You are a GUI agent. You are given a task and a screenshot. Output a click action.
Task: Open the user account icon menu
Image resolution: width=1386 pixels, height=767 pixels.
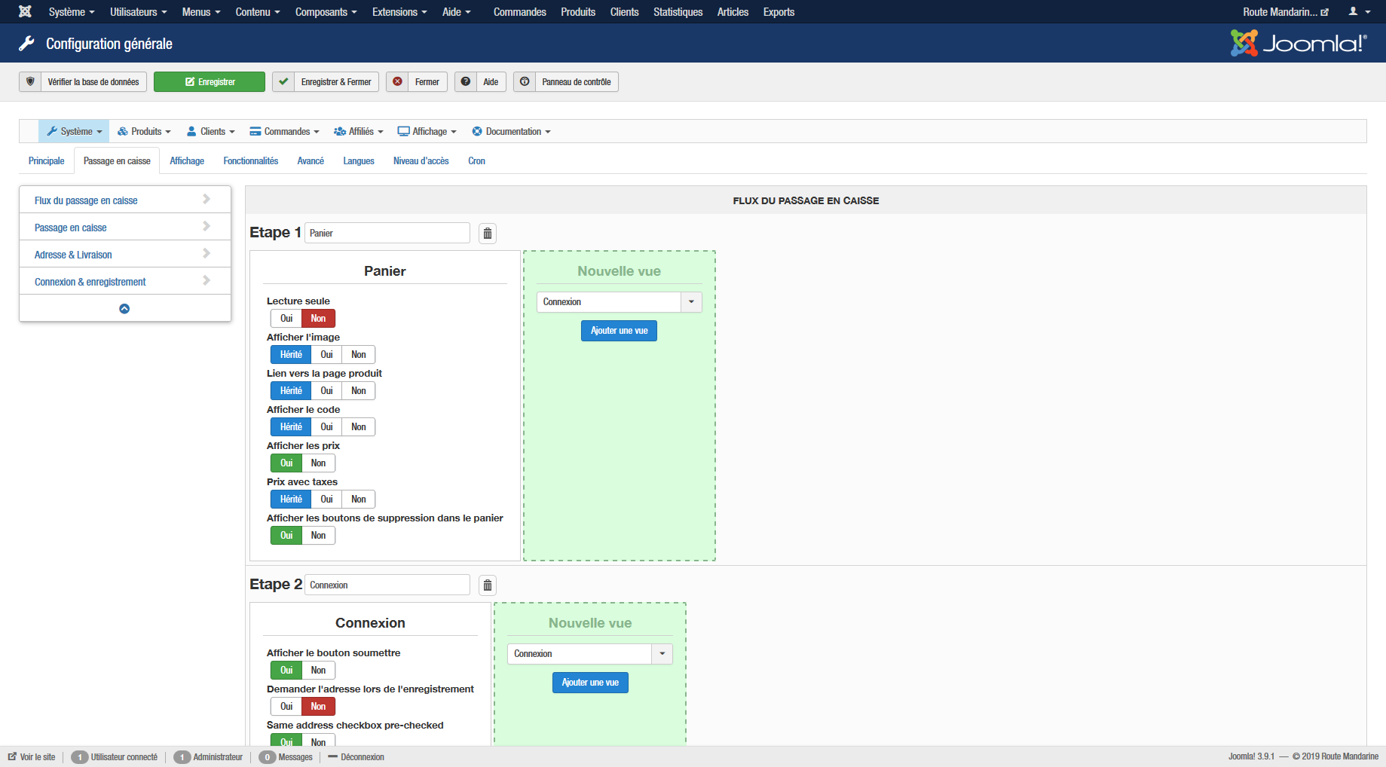(x=1359, y=11)
